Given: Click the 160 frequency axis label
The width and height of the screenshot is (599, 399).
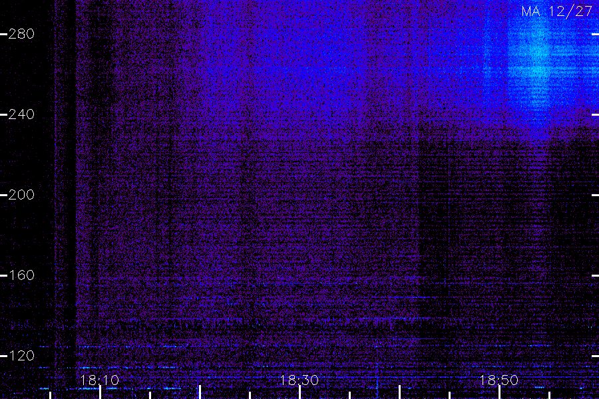Looking at the screenshot, I should point(21,275).
